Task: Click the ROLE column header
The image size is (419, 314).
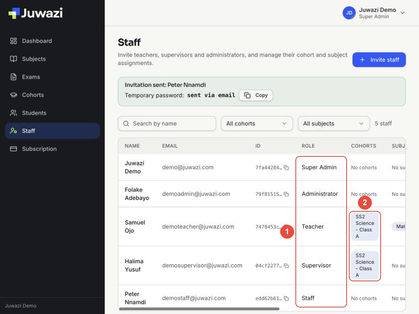Action: [308, 146]
